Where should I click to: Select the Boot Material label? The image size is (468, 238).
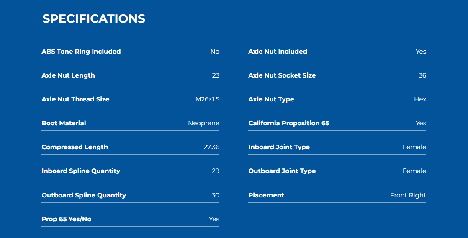pos(64,123)
